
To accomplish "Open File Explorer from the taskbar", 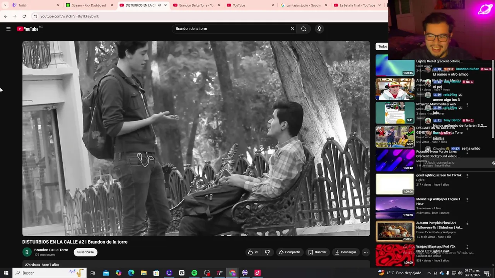I will (x=143, y=273).
